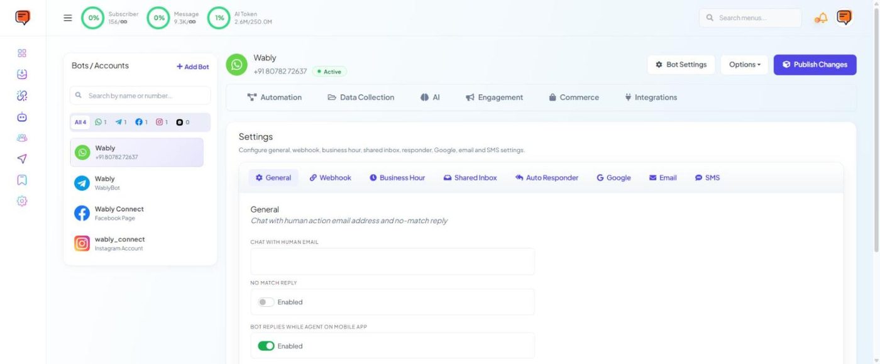Click the Telegram icon of Wably bot row
Screen dimensions: 880x364
coord(82,183)
